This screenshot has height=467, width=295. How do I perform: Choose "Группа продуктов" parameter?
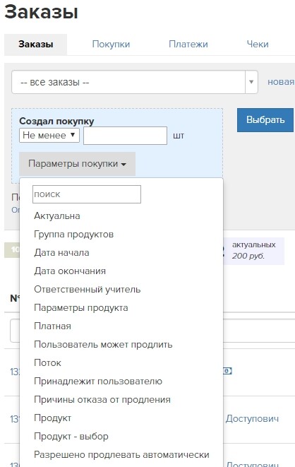[x=73, y=234]
